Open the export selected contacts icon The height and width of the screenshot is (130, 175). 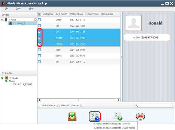tap(94, 117)
